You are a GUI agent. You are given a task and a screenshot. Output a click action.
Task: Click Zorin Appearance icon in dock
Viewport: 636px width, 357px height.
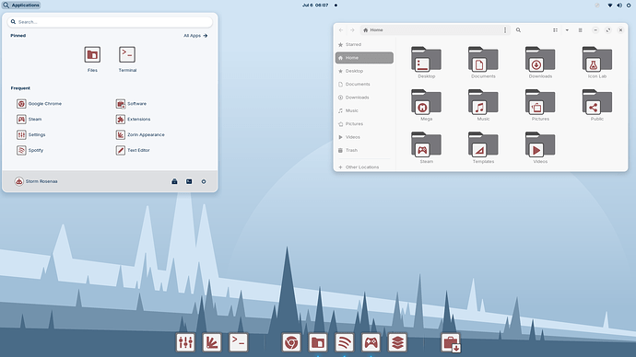tap(212, 342)
